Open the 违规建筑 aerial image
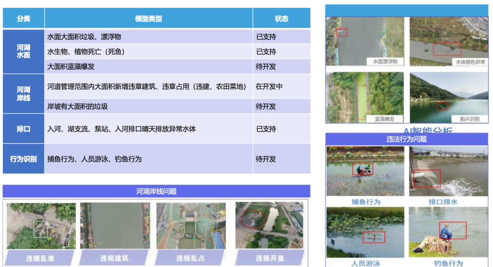This screenshot has height=267, width=493. 115,226
